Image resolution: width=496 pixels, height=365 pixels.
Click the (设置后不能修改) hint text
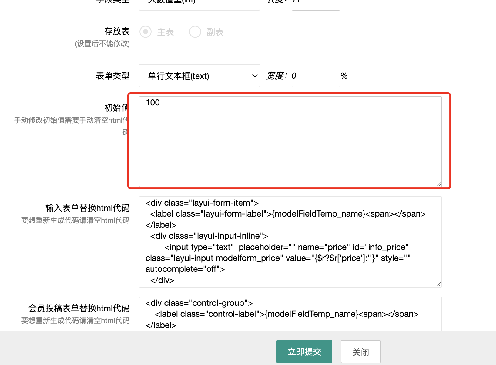tap(102, 44)
